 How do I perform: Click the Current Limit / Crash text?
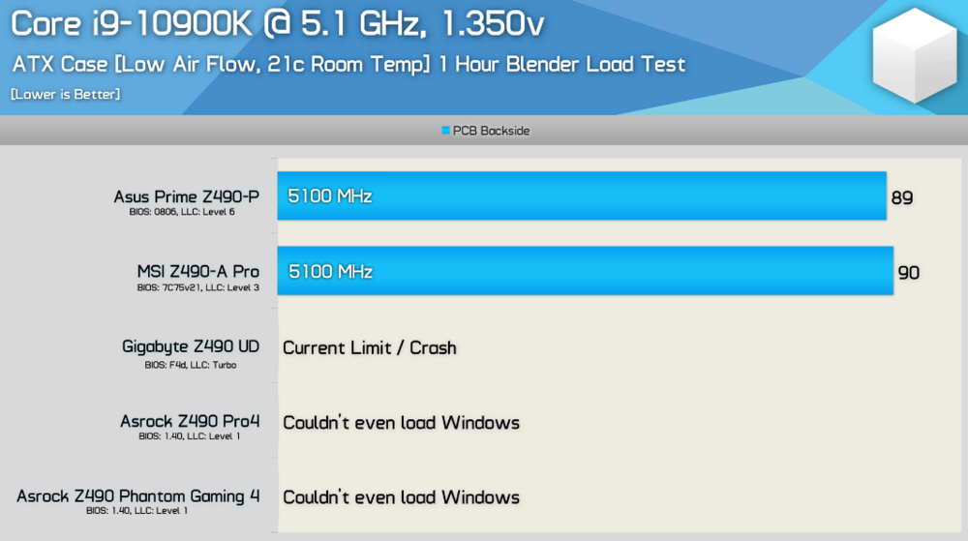[369, 347]
